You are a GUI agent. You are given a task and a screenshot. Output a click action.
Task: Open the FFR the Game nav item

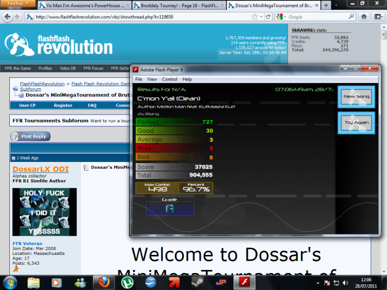point(18,68)
